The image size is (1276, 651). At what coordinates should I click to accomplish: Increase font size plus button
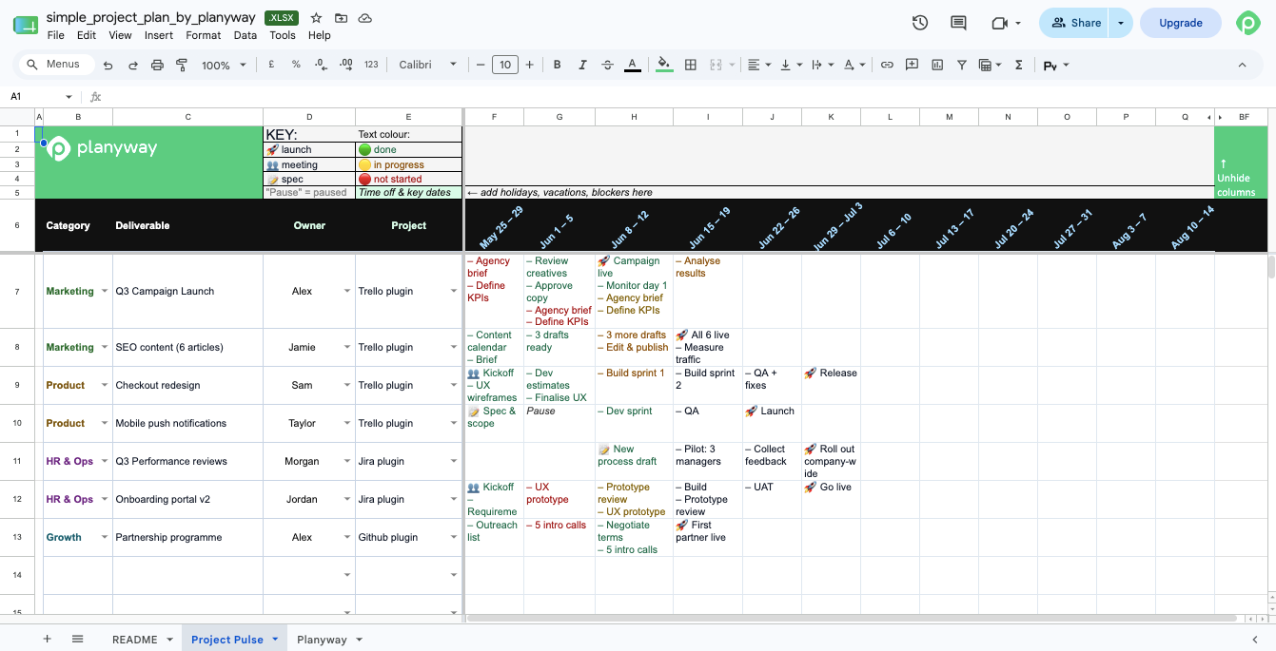[x=530, y=65]
